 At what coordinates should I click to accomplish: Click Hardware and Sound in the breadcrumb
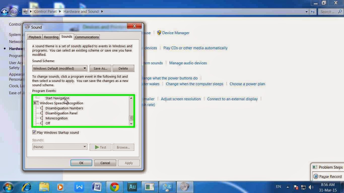point(81,12)
